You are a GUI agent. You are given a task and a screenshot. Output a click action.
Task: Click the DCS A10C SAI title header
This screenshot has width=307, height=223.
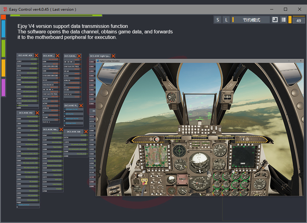(74, 132)
